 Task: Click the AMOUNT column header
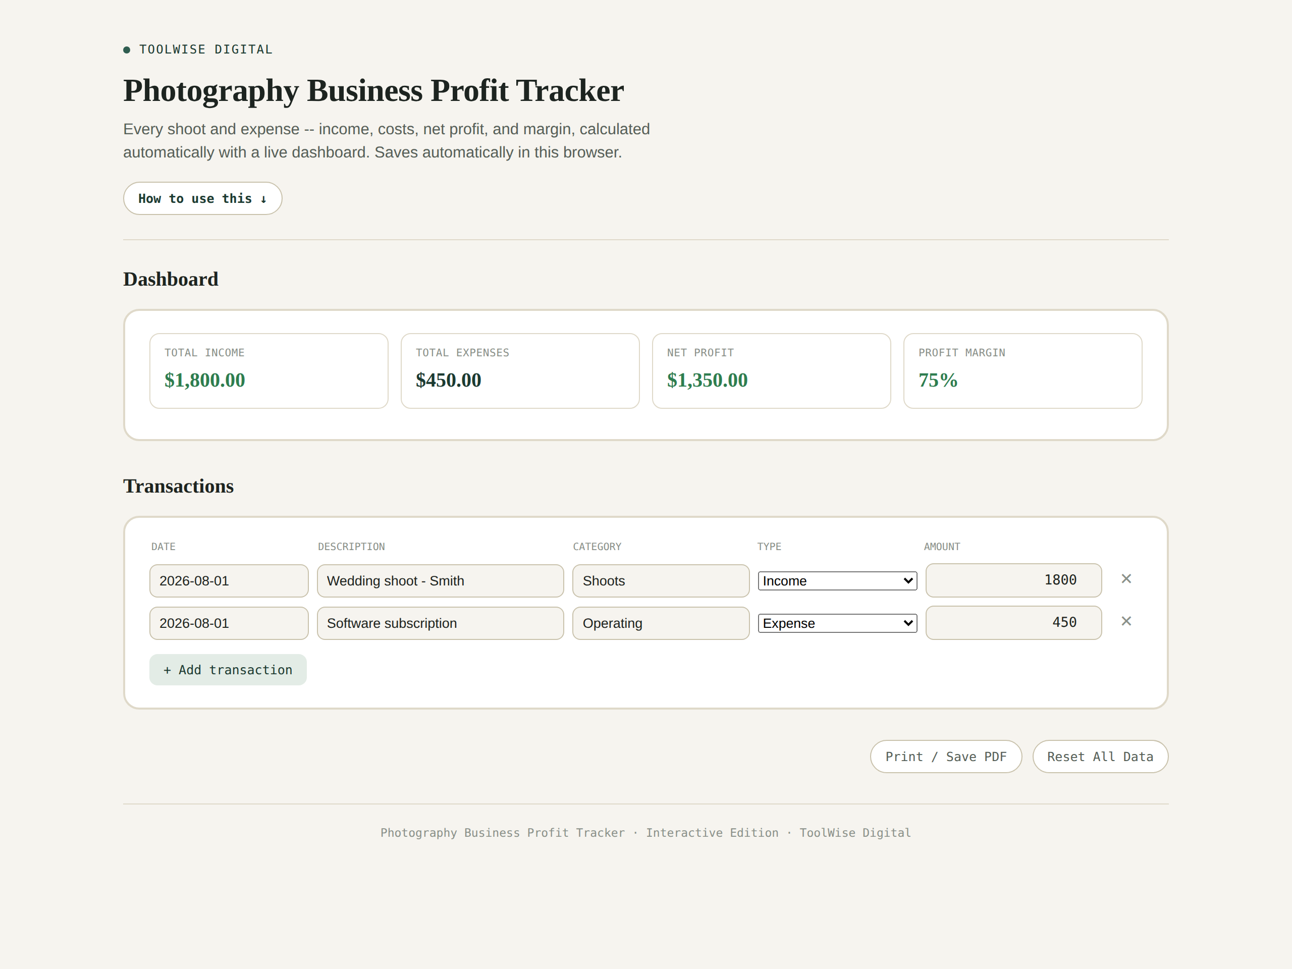coord(942,547)
